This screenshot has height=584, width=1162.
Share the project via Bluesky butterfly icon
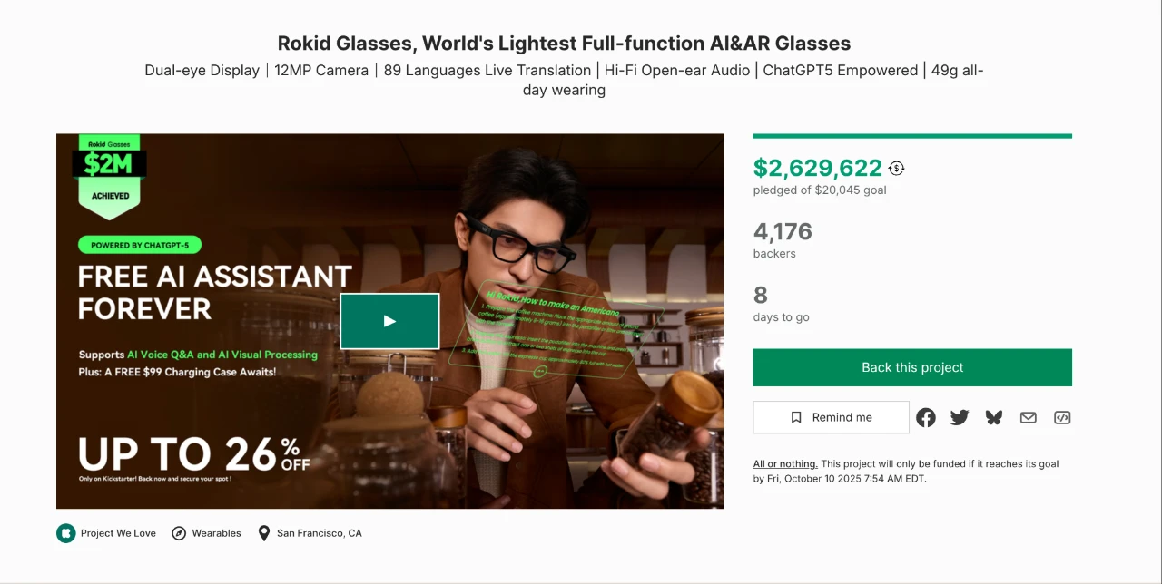pos(994,417)
